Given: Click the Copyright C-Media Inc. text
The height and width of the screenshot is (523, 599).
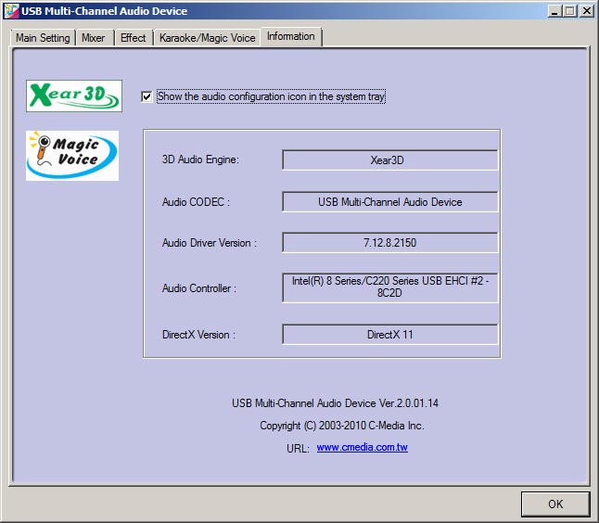Looking at the screenshot, I should point(341,426).
